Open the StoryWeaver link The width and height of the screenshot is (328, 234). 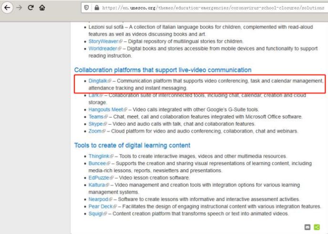pos(103,41)
